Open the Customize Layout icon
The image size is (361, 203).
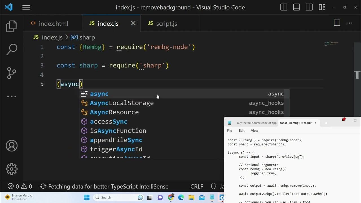click(x=322, y=7)
